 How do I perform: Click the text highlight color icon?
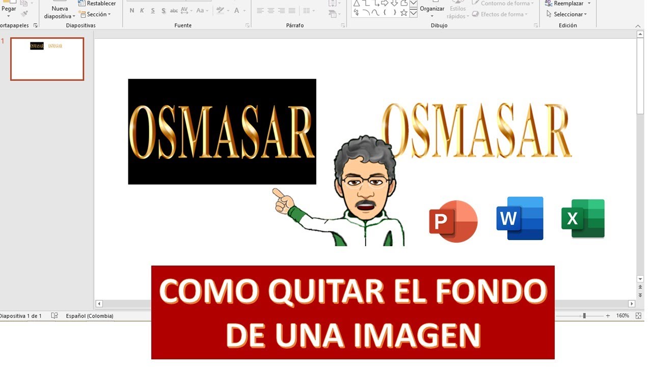(x=220, y=11)
